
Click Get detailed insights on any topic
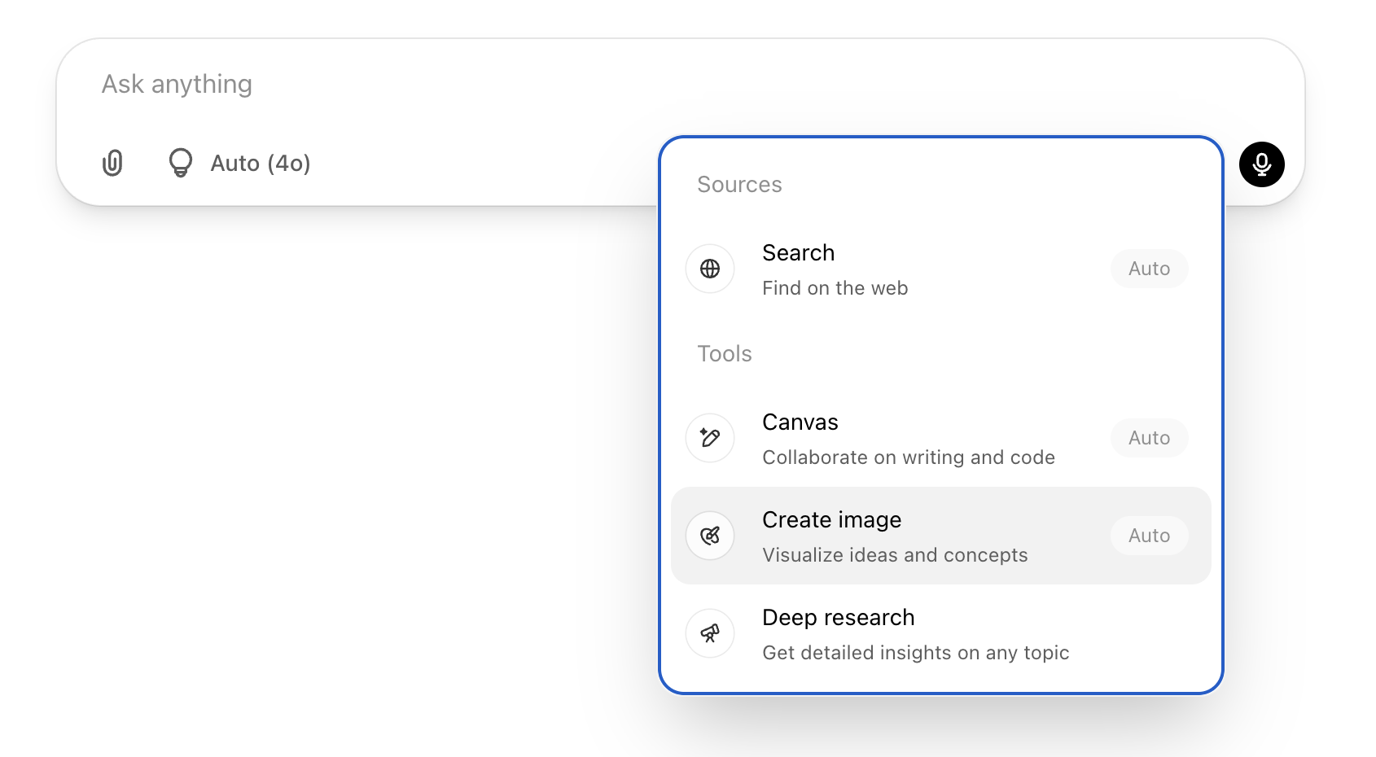pyautogui.click(x=915, y=652)
